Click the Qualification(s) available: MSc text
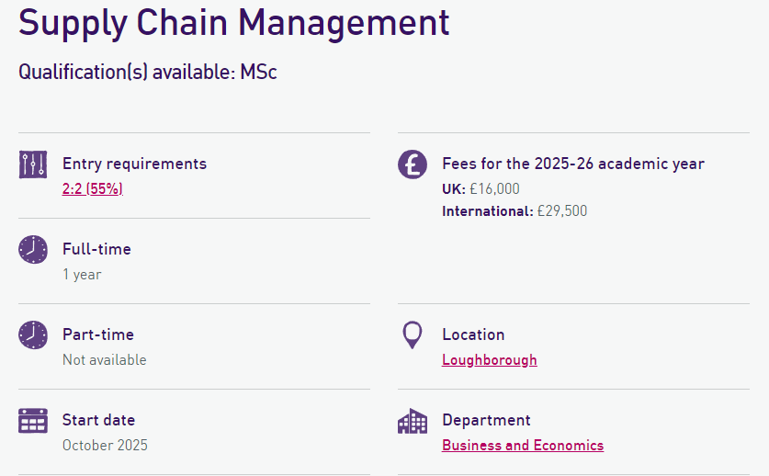 point(148,72)
